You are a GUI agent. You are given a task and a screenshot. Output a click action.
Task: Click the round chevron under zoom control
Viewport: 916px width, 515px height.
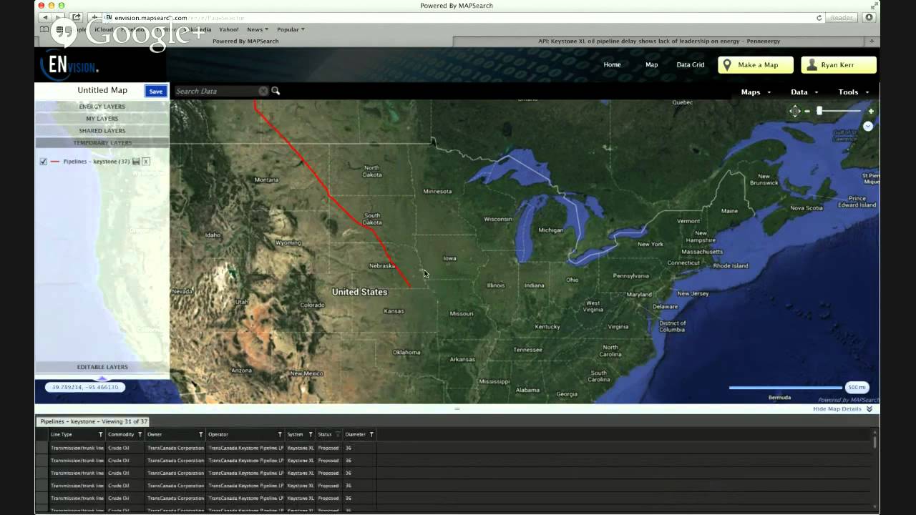tap(868, 126)
